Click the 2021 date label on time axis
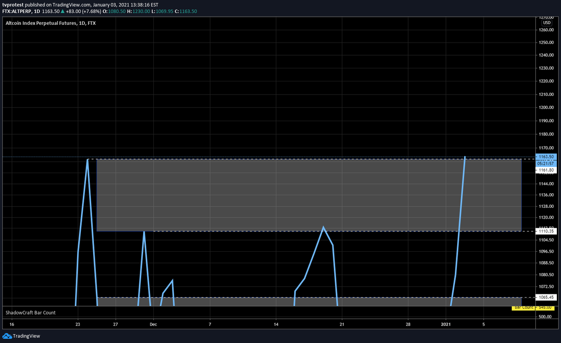This screenshot has height=343, width=561. click(446, 324)
